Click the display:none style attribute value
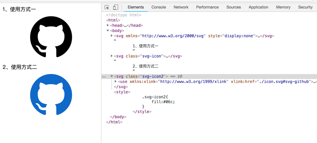Viewport: 317px width, 143px height. [x=239, y=36]
